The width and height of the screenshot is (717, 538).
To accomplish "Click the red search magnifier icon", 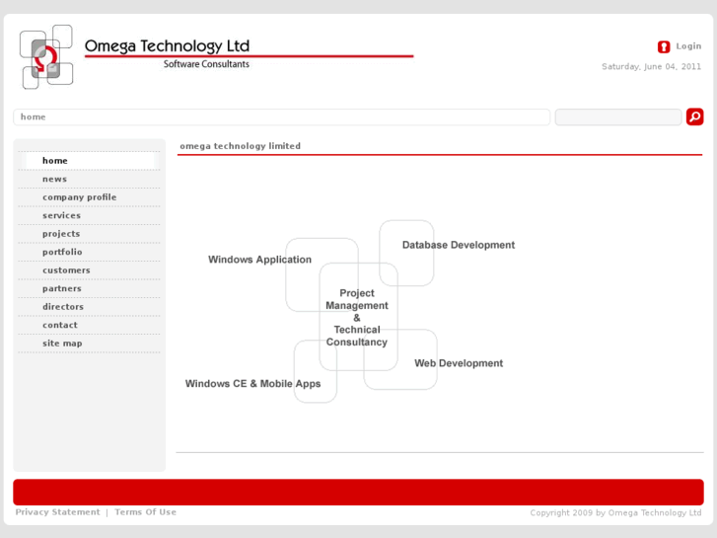I will pyautogui.click(x=694, y=116).
